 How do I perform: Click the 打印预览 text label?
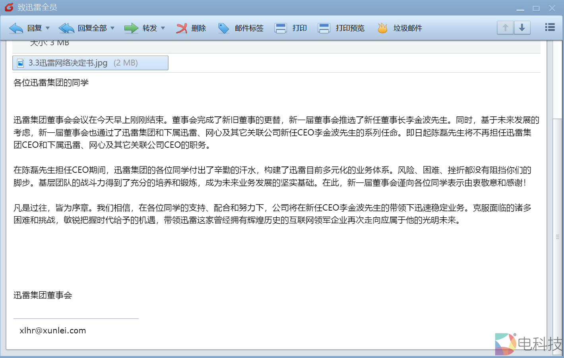tap(350, 28)
